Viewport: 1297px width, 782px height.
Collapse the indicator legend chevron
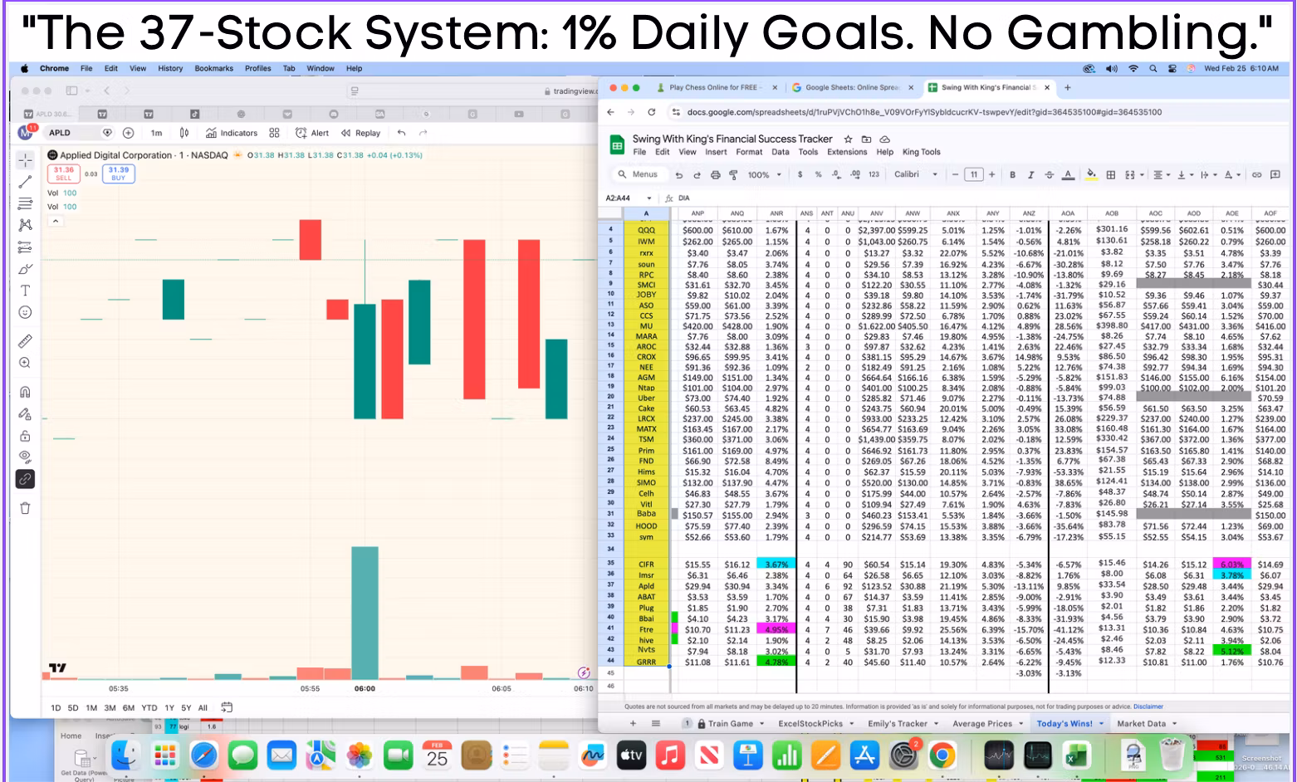point(56,222)
